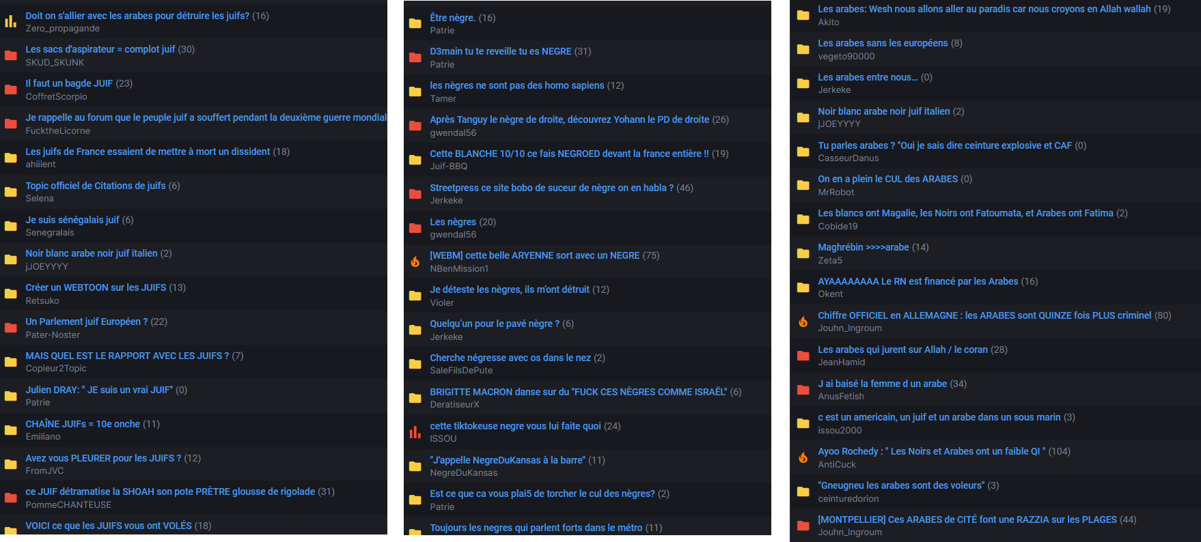Screen dimensions: 1201x542
Task: Click the fire icon beside NBenMission1's thread
Action: (415, 261)
